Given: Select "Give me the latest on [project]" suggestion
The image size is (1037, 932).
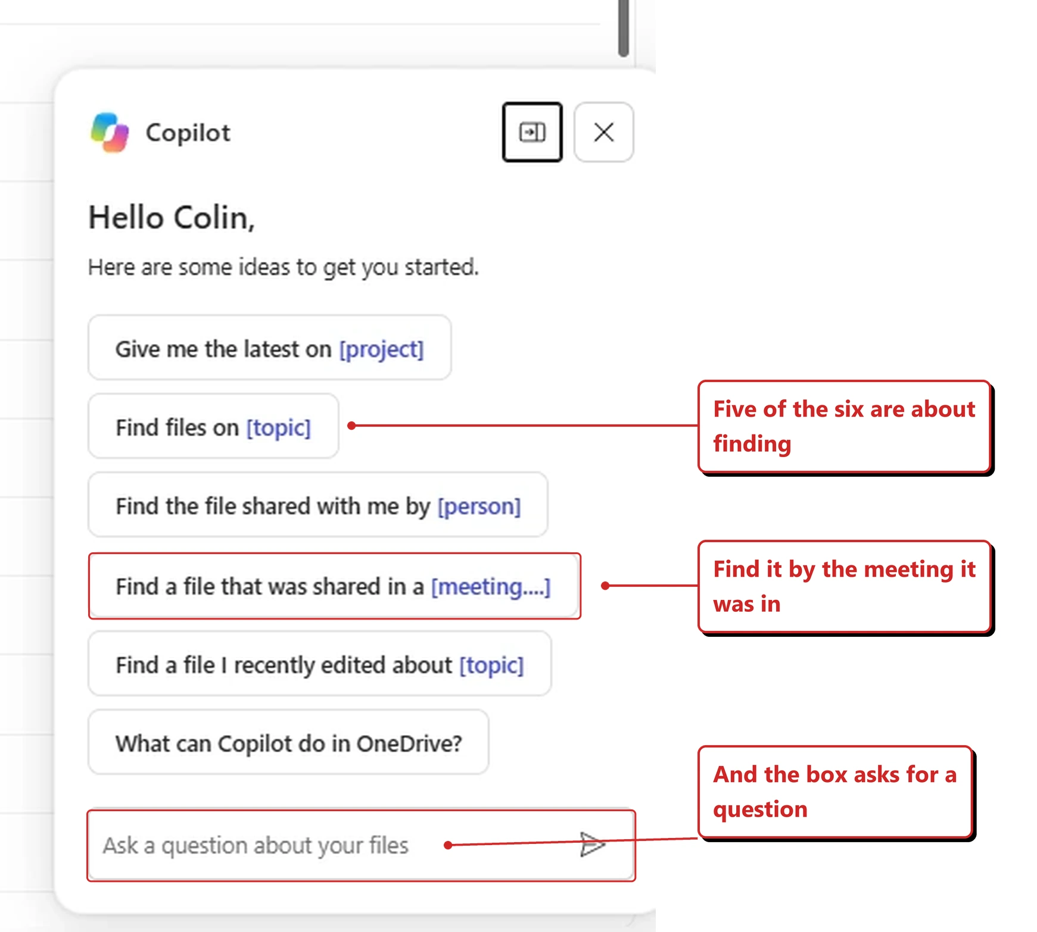Looking at the screenshot, I should pyautogui.click(x=270, y=348).
